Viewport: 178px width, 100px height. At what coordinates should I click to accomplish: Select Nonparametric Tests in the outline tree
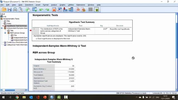[x=11, y=19]
